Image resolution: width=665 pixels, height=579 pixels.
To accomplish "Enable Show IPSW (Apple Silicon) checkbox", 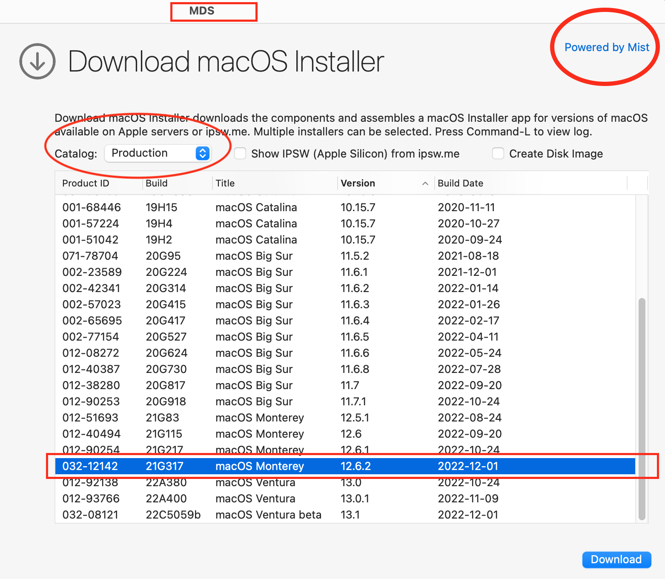I will [x=241, y=153].
